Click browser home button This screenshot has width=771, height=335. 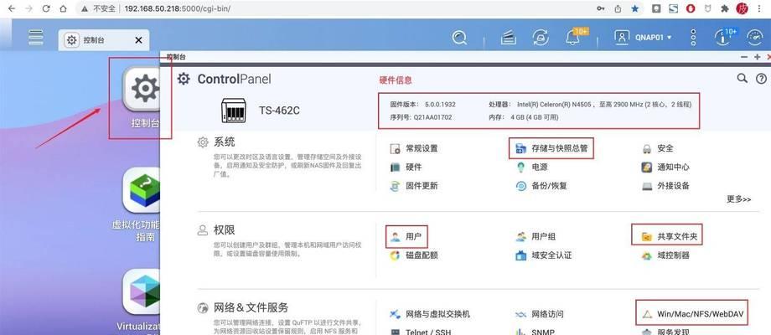tap(63, 8)
